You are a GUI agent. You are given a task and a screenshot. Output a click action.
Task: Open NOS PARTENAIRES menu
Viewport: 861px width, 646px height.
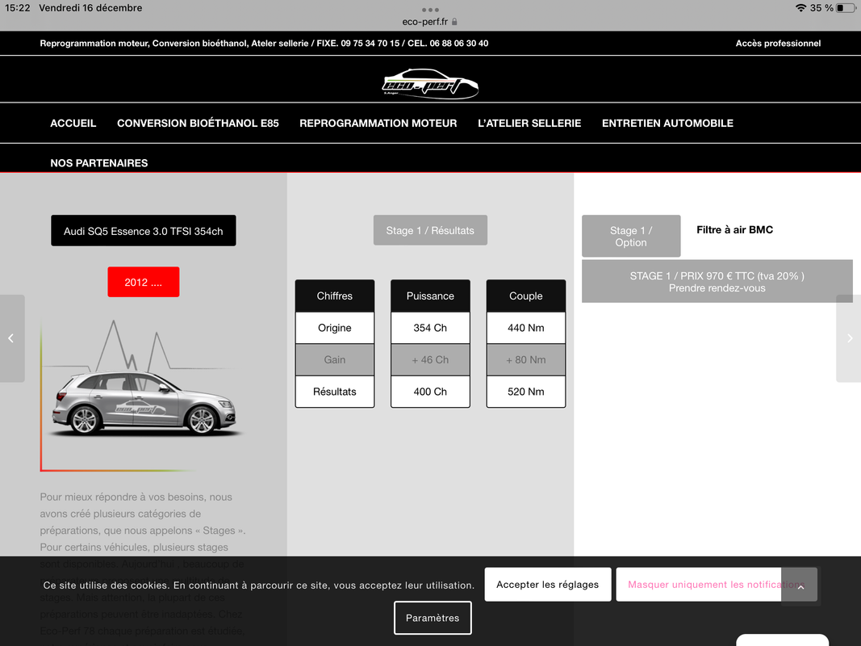(x=98, y=163)
